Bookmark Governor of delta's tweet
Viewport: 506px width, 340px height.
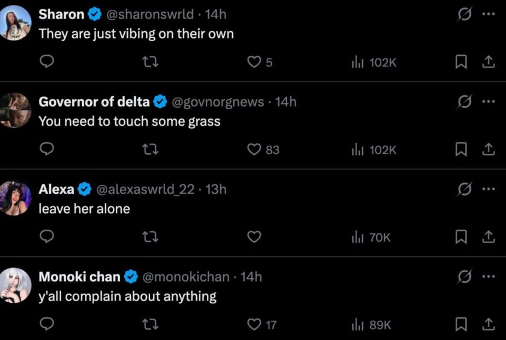click(462, 149)
